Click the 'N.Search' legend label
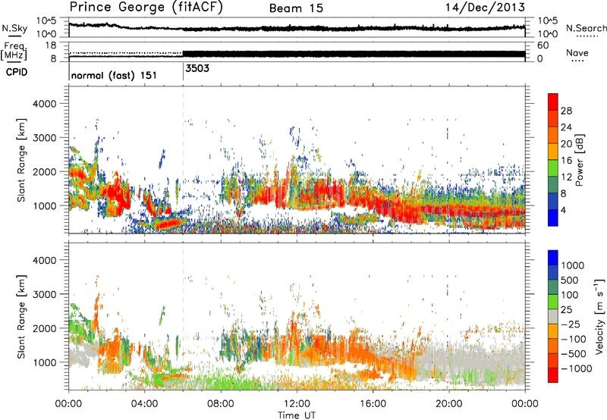Screen dimensions: 607x420 click(x=586, y=28)
